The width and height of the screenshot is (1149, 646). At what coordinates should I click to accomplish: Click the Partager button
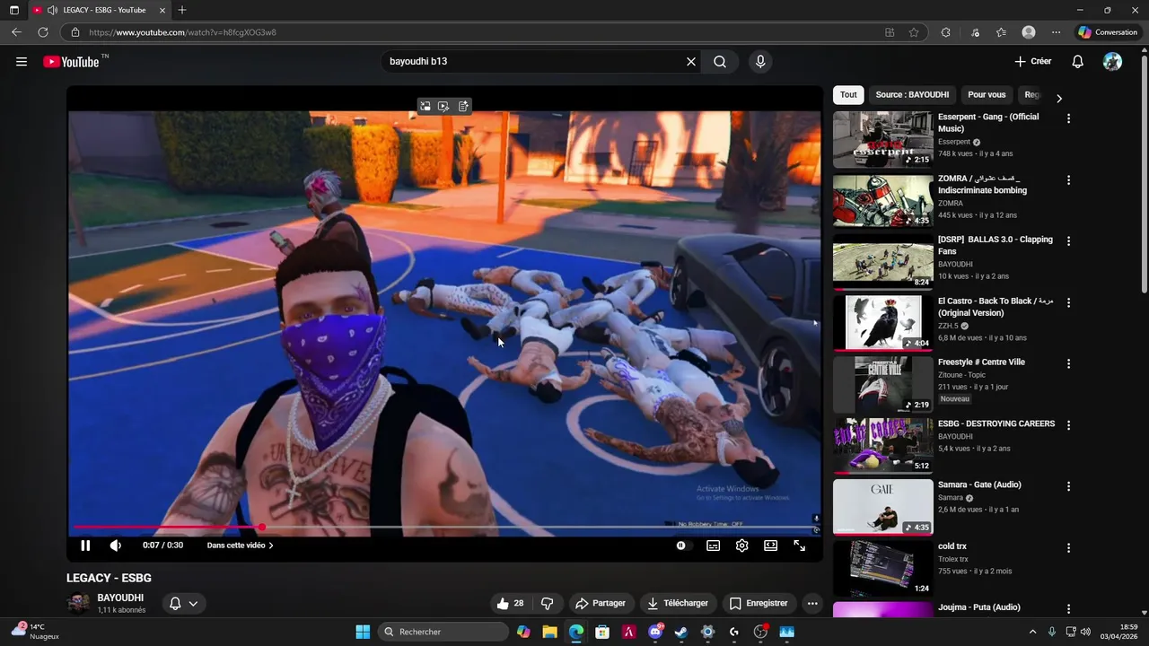(601, 604)
